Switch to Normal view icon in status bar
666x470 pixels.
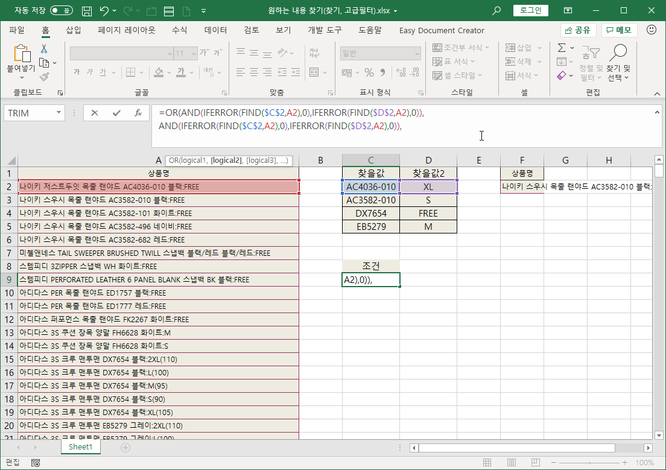coord(487,462)
